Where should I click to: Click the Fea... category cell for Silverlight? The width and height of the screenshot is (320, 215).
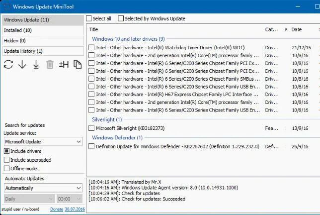(271, 128)
